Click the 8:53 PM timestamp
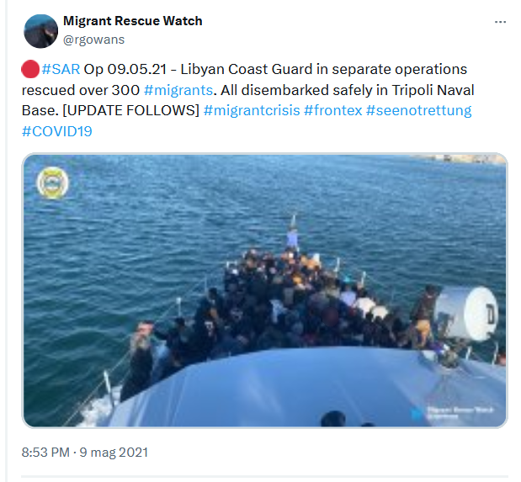 [x=45, y=452]
